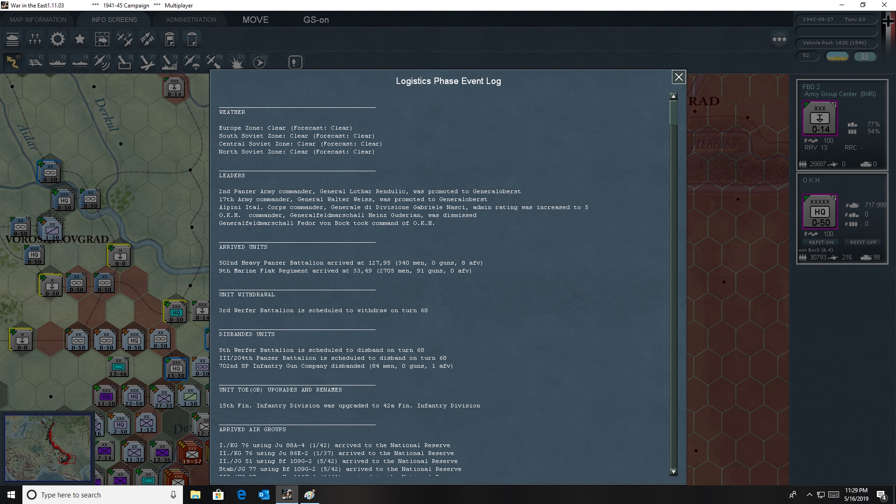Image resolution: width=896 pixels, height=504 pixels.
Task: Select the F4 amphibious transport mode
Action: pyautogui.click(x=80, y=62)
